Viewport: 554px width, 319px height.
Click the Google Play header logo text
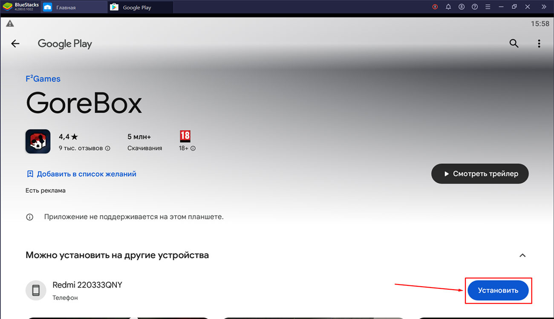[65, 44]
